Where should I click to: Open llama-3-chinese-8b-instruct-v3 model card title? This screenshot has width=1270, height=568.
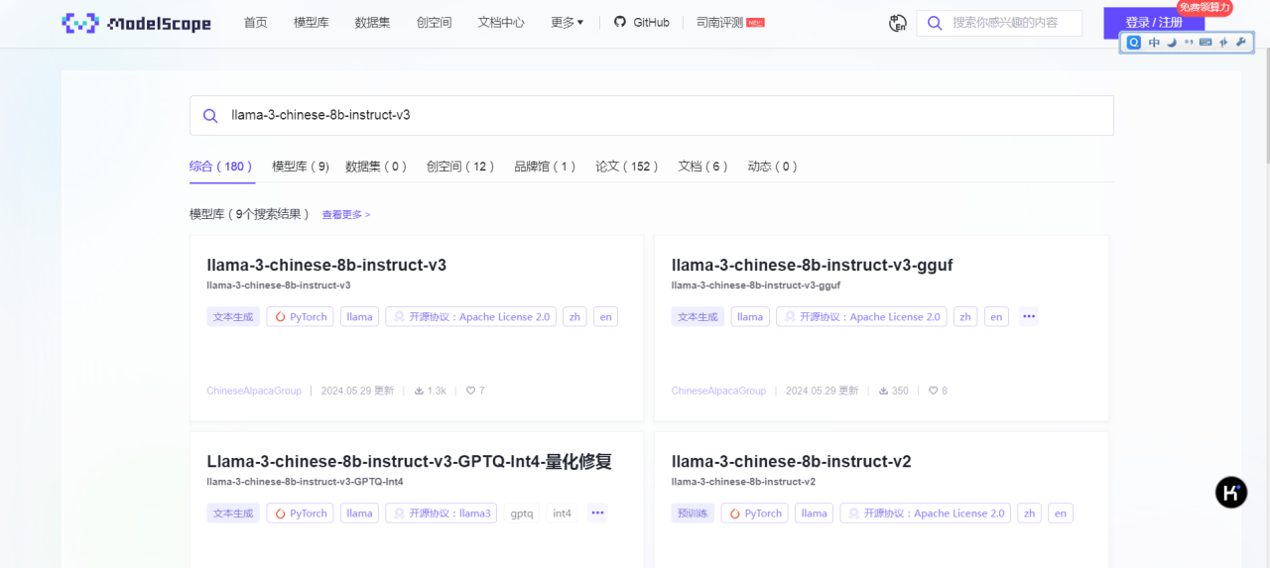click(326, 265)
